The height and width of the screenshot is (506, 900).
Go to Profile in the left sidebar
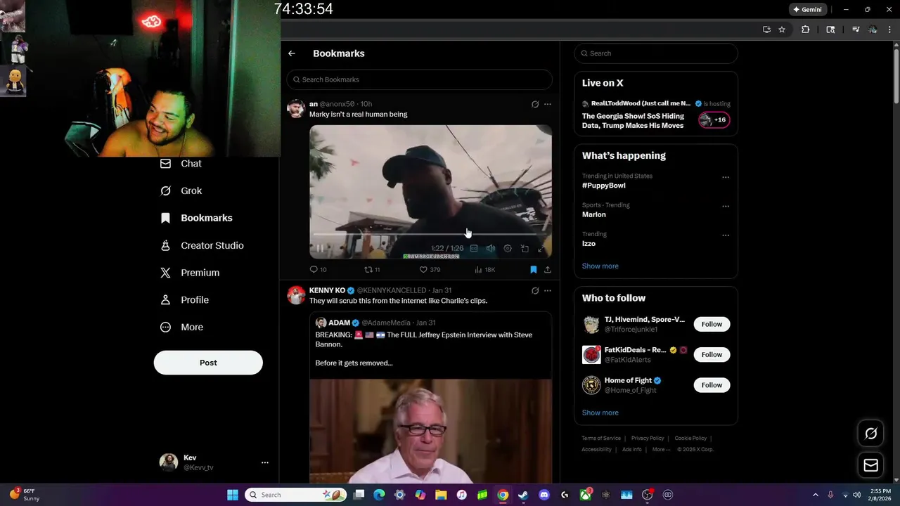184,300
